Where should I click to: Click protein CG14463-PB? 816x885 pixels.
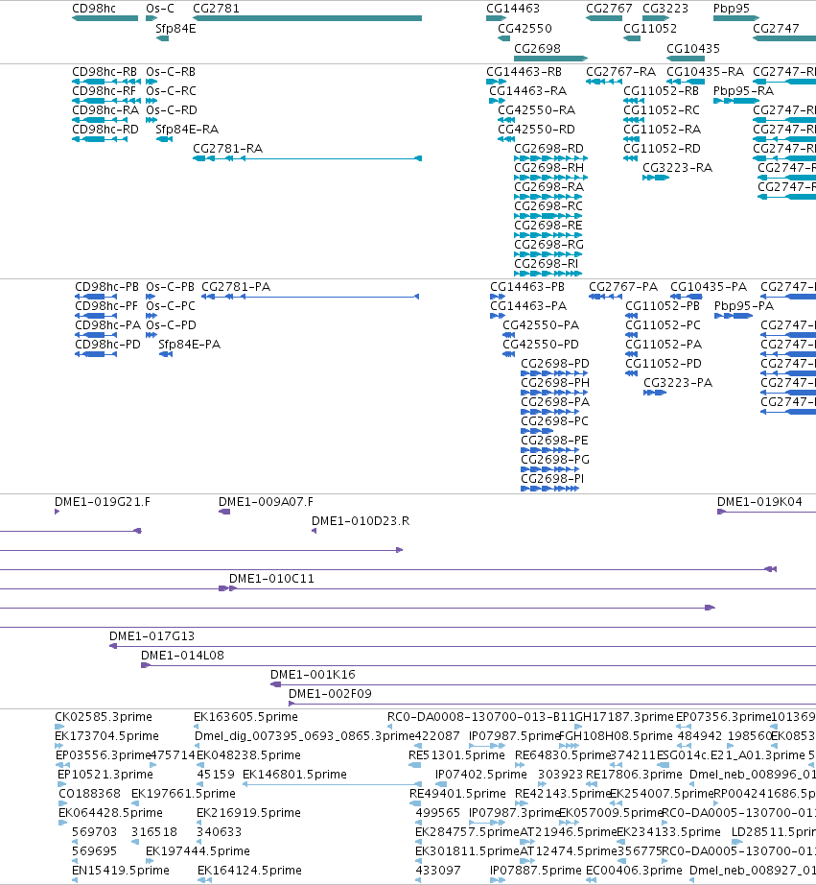(x=498, y=297)
